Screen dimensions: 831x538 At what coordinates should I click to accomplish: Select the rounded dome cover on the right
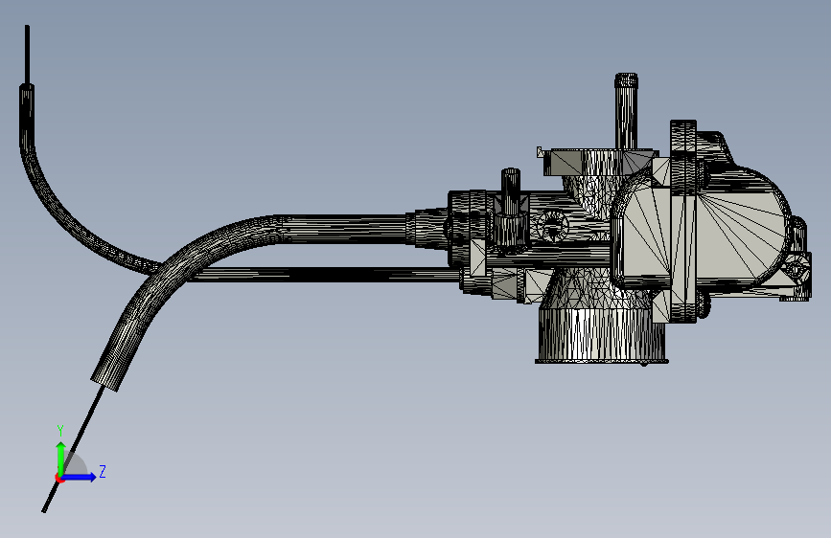pyautogui.click(x=742, y=228)
